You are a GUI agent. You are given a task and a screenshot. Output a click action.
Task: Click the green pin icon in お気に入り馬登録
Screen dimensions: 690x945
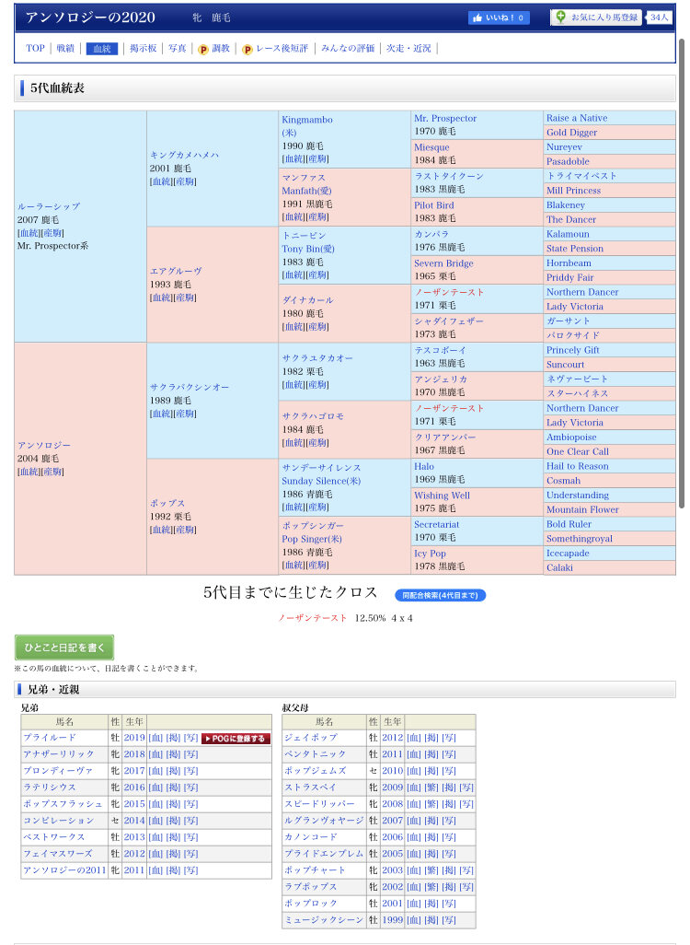(560, 17)
